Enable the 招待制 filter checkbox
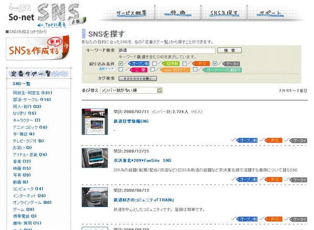 (x=153, y=63)
